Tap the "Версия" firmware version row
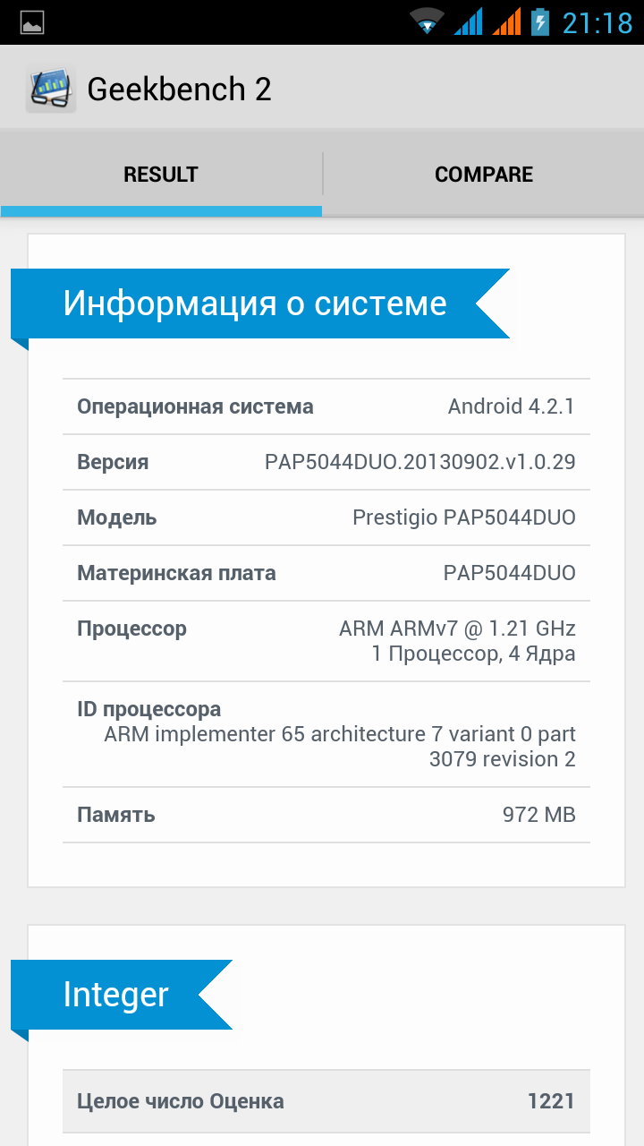 [x=326, y=462]
